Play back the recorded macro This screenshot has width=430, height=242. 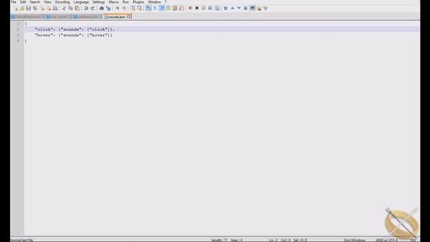coord(204,8)
